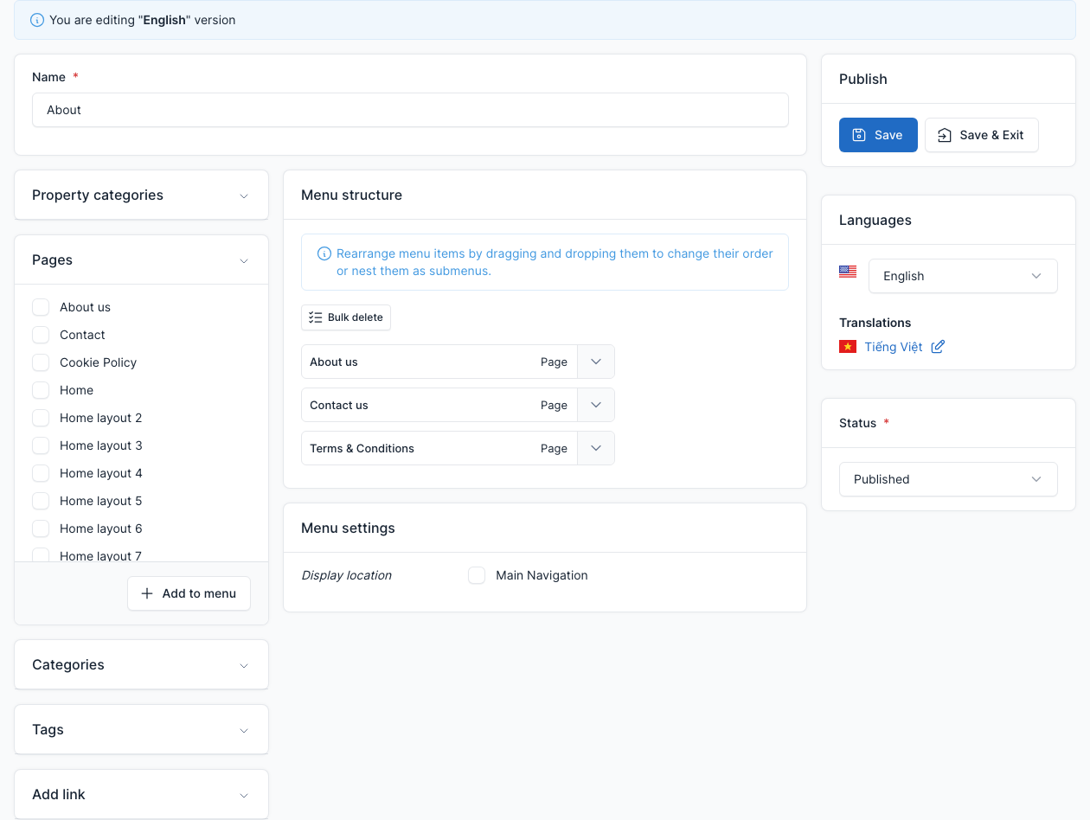Open the English language dropdown
1090x820 pixels.
pyautogui.click(x=963, y=276)
